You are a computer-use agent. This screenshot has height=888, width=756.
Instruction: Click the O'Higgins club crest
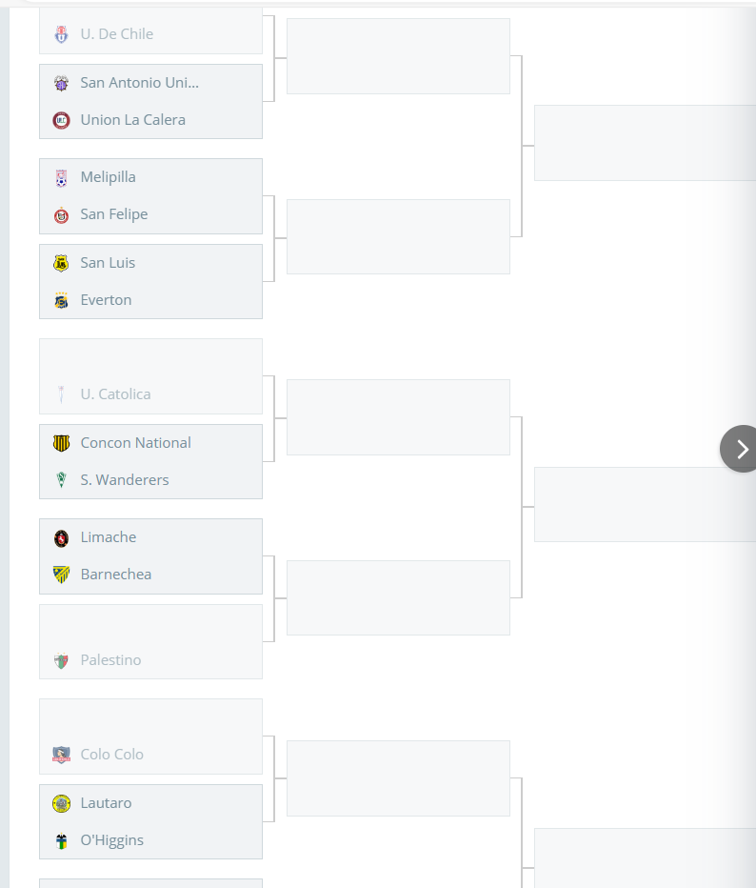coord(61,841)
